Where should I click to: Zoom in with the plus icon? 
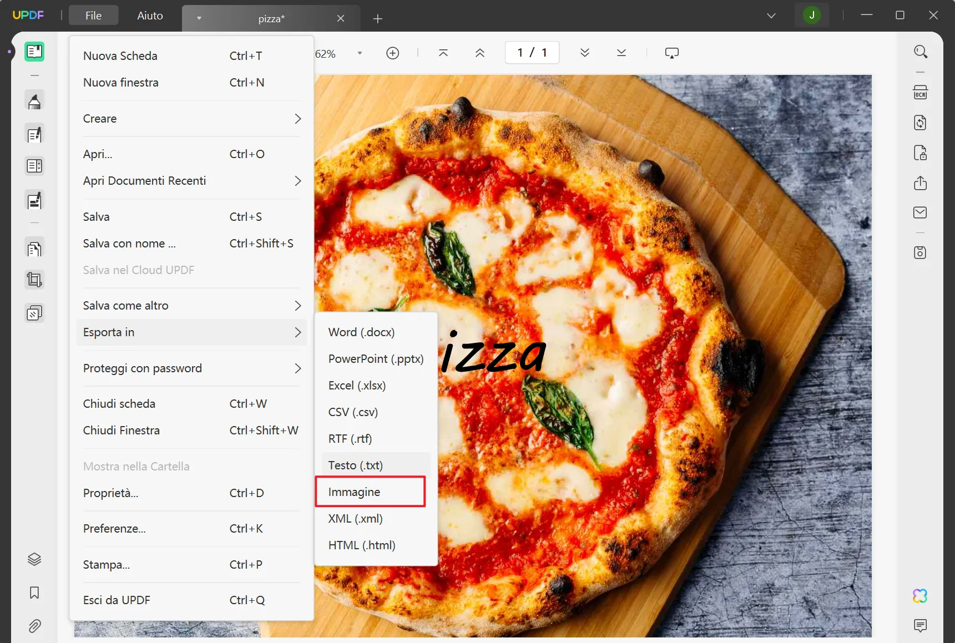393,53
